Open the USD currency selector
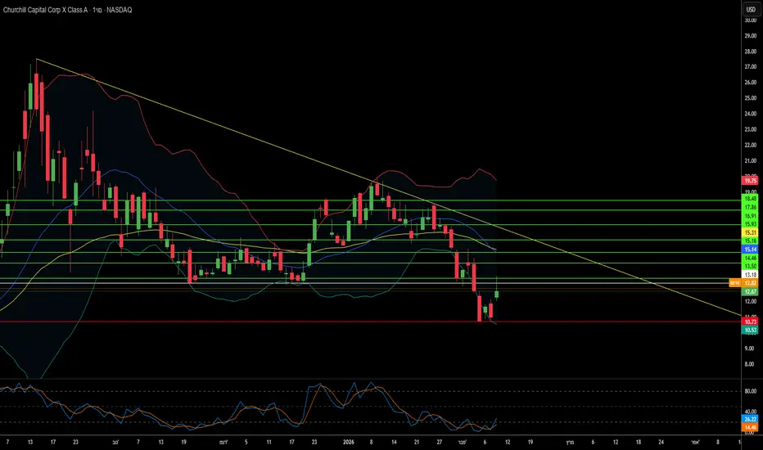The image size is (763, 450). [x=749, y=8]
